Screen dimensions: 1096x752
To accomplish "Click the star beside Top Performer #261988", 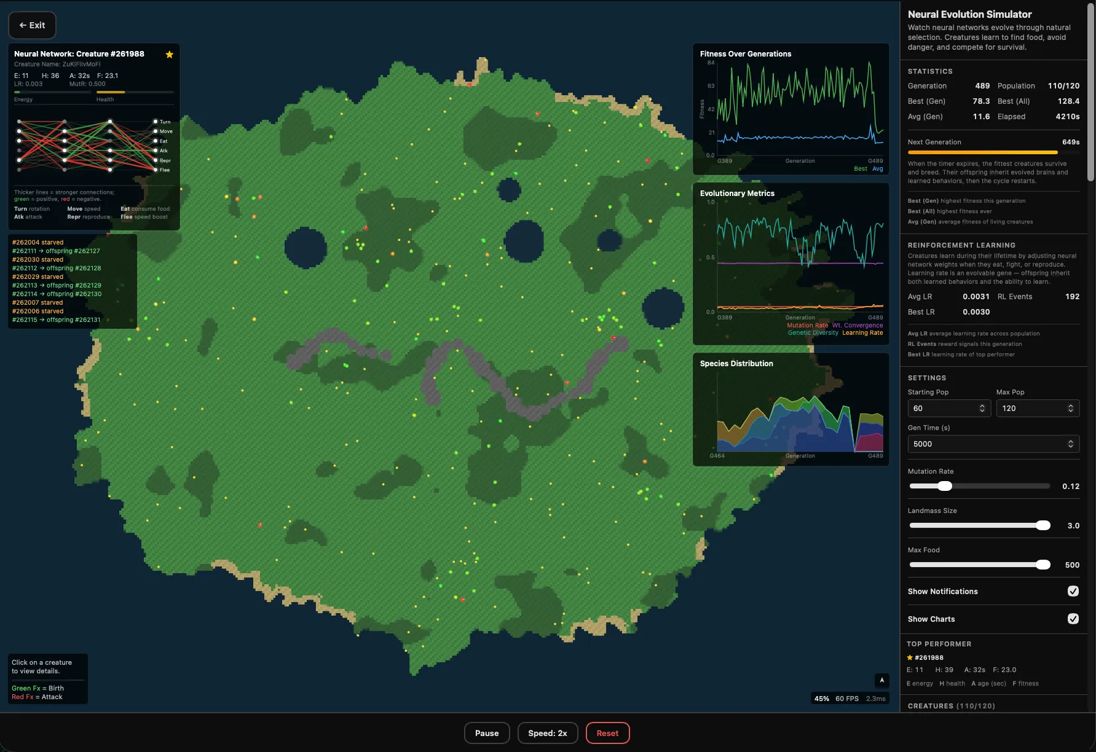I will (x=910, y=657).
